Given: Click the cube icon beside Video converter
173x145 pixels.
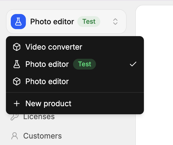Looking at the screenshot, I should [x=17, y=47].
